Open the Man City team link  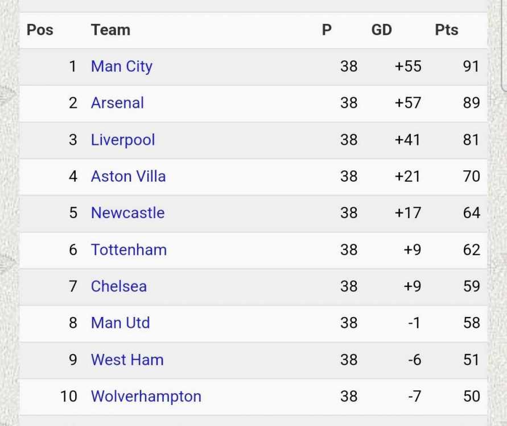(x=121, y=66)
